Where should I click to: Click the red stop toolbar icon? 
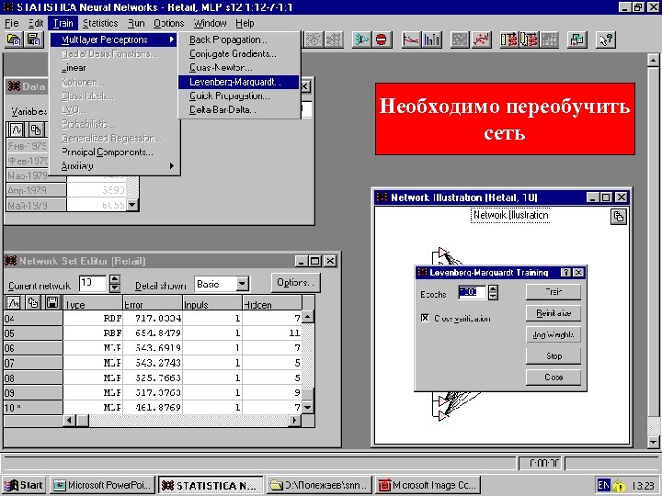382,40
